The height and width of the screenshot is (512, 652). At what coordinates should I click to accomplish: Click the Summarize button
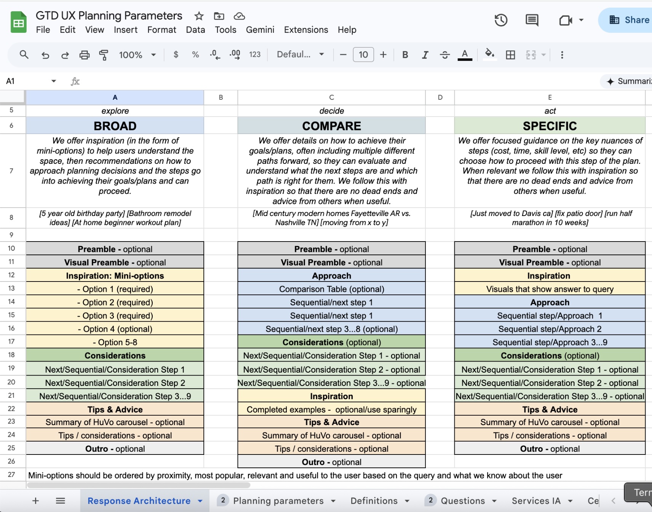pyautogui.click(x=627, y=81)
